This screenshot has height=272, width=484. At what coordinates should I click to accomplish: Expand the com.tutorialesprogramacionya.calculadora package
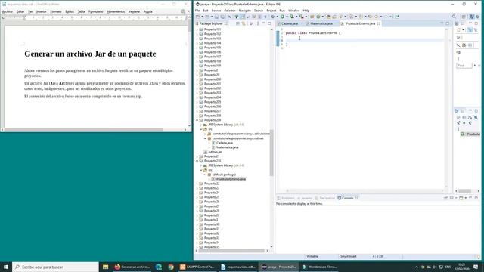pyautogui.click(x=205, y=134)
